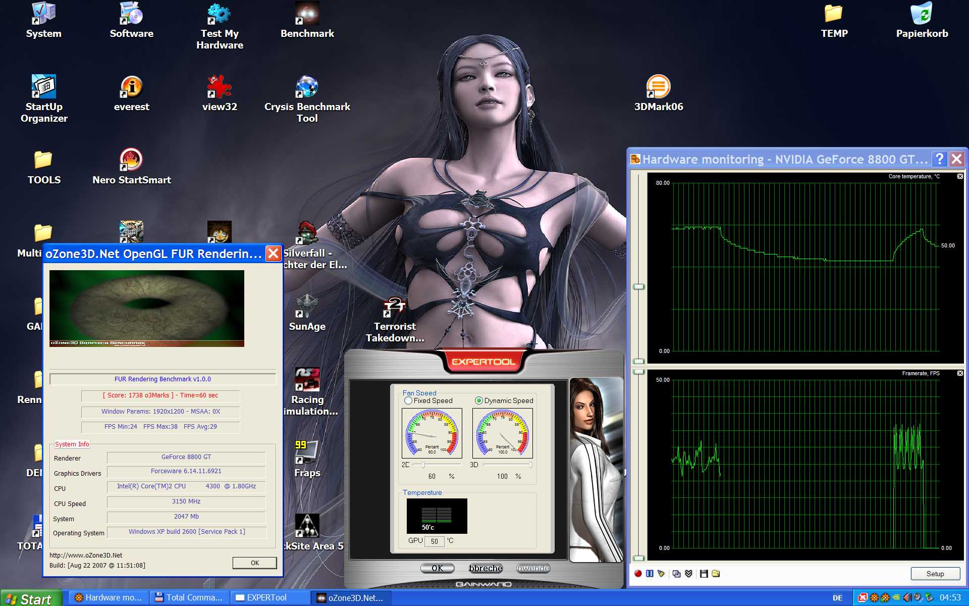This screenshot has height=606, width=969.
Task: Select the Dynamic Speed radio button
Action: click(479, 400)
